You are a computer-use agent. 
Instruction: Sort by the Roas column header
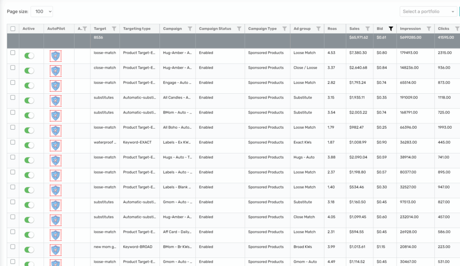[332, 29]
